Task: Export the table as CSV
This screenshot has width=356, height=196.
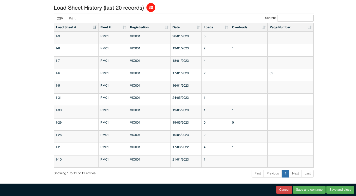Action: (60, 18)
